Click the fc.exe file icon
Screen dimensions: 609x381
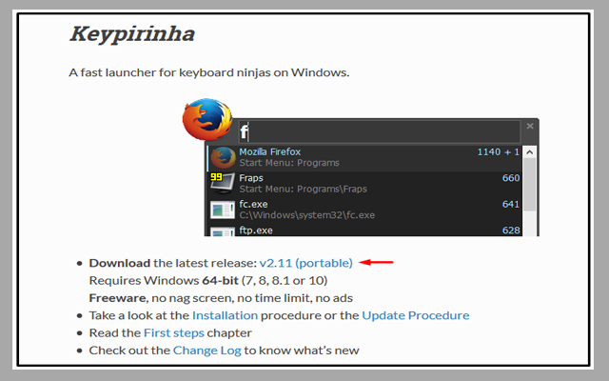223,209
